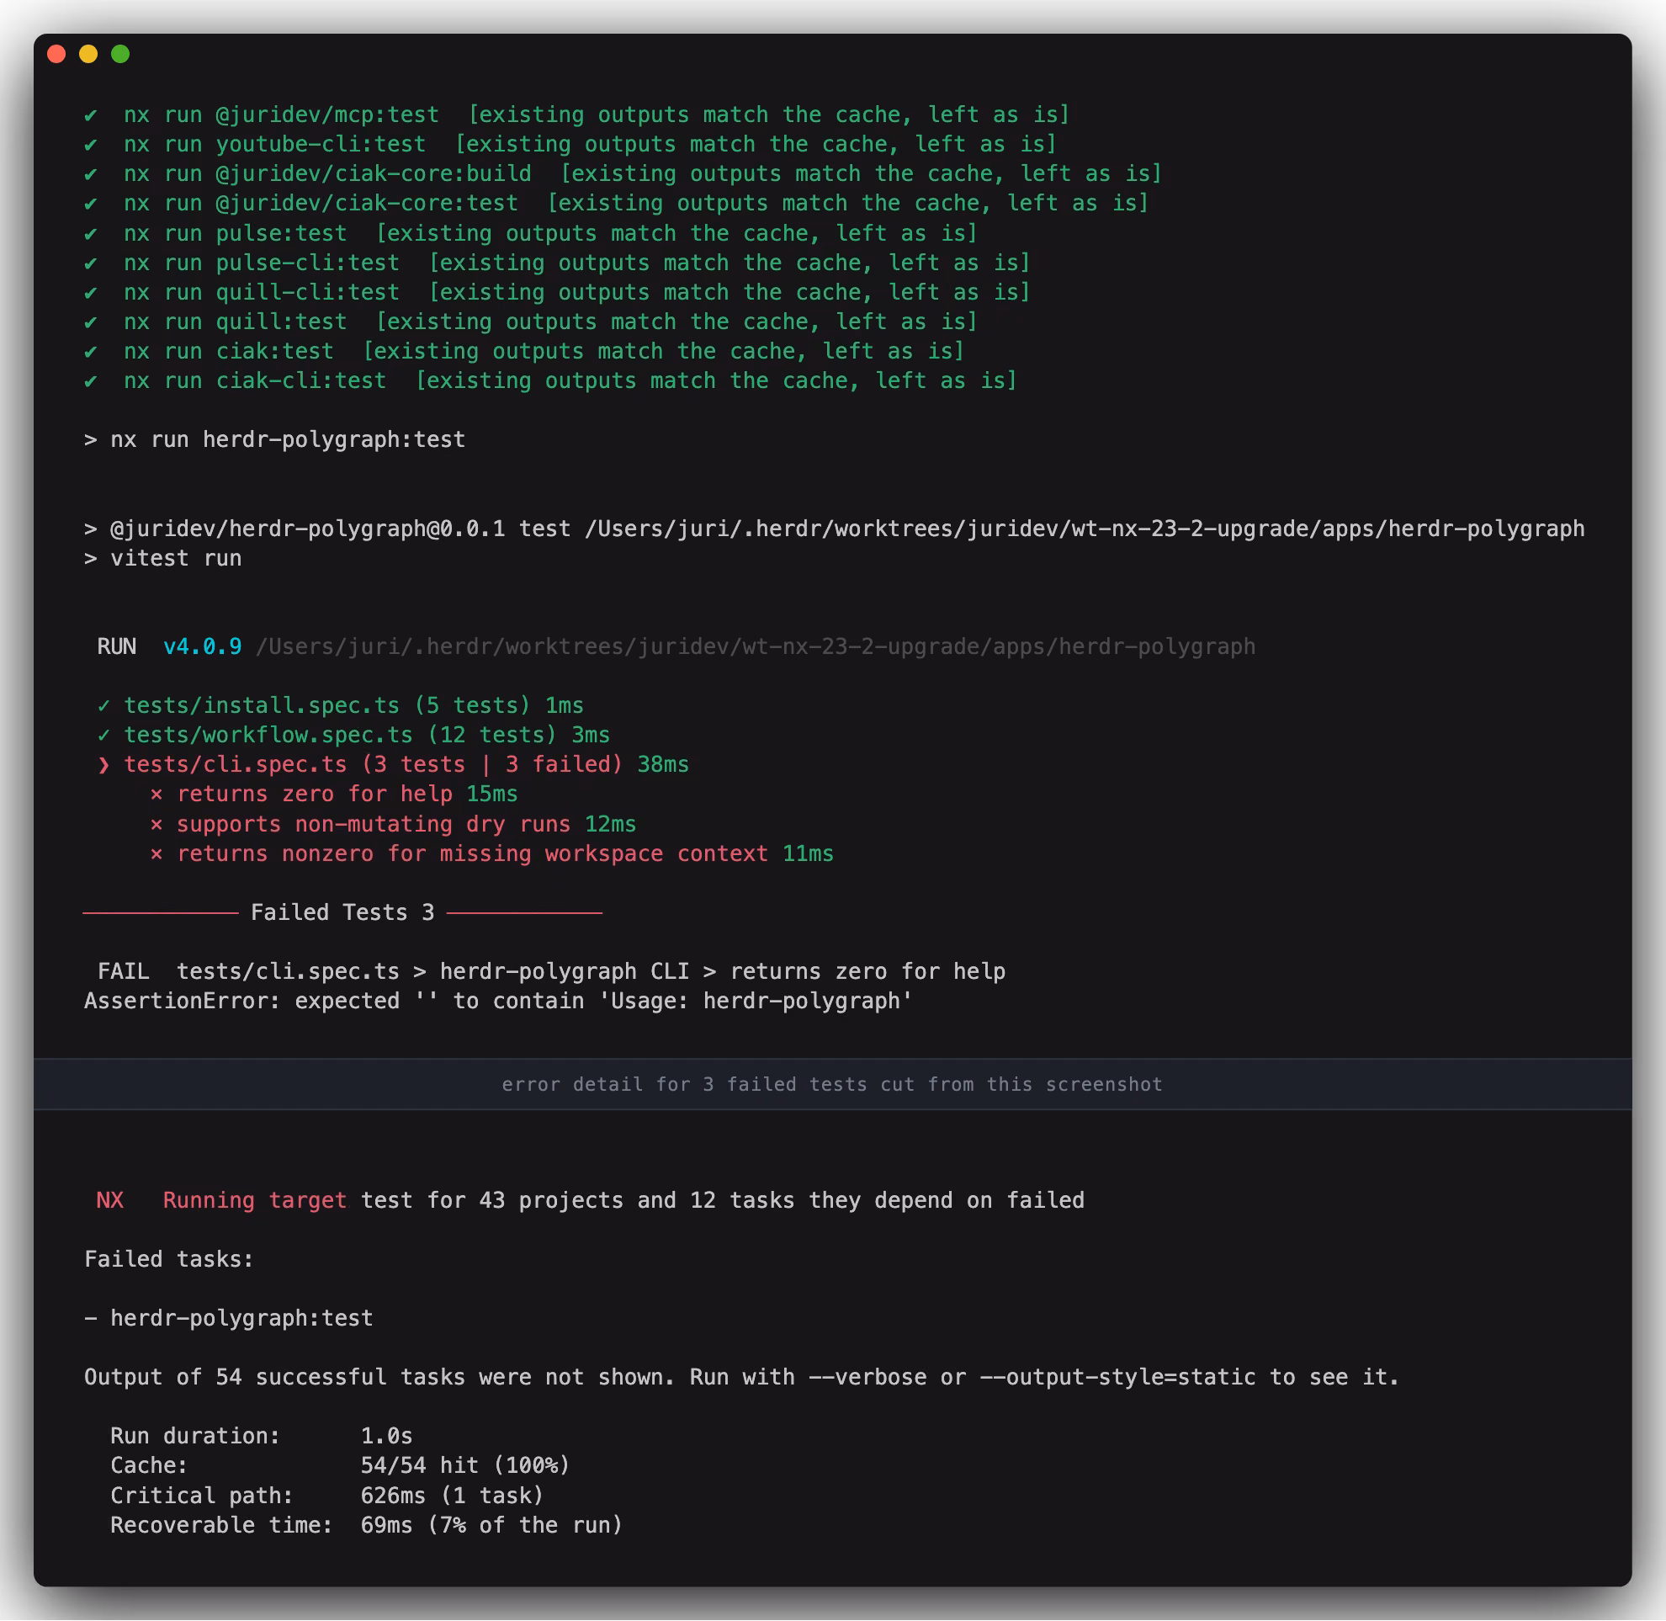The image size is (1666, 1621).
Task: Click the failed 'tests/cli.spec.ts' result line
Action: click(392, 764)
